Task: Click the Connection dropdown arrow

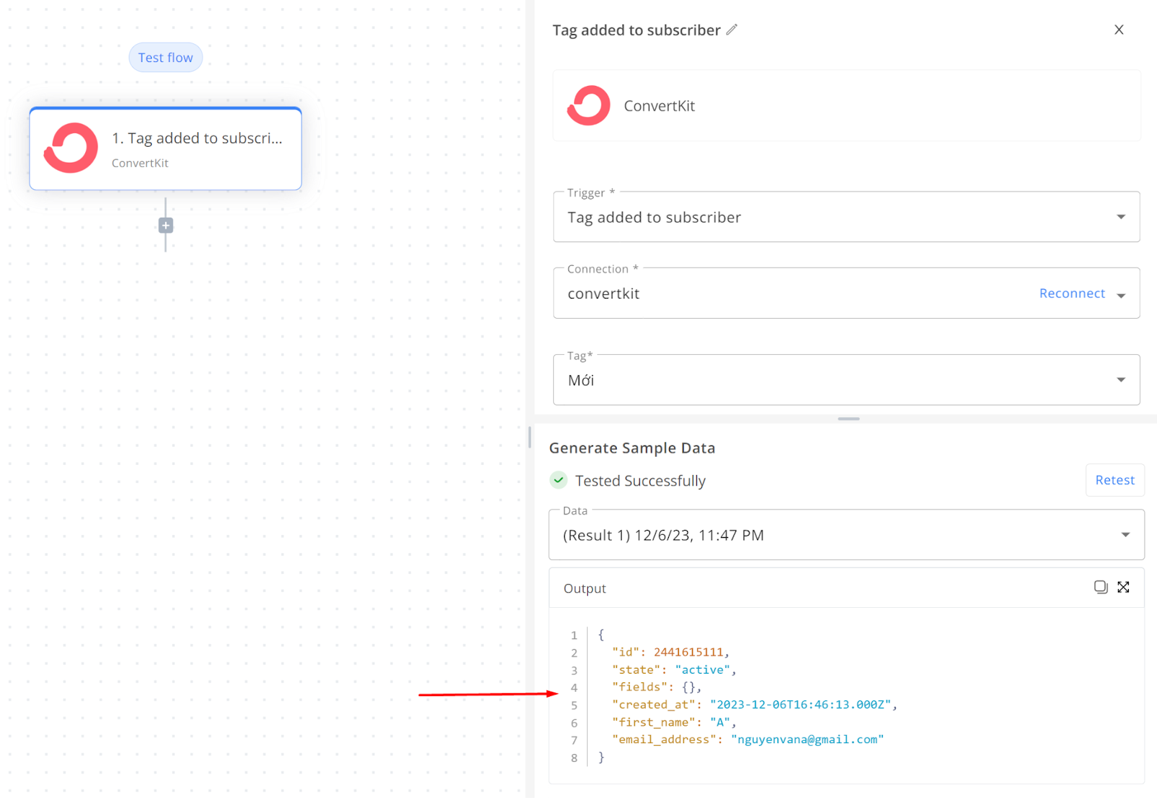Action: tap(1122, 296)
